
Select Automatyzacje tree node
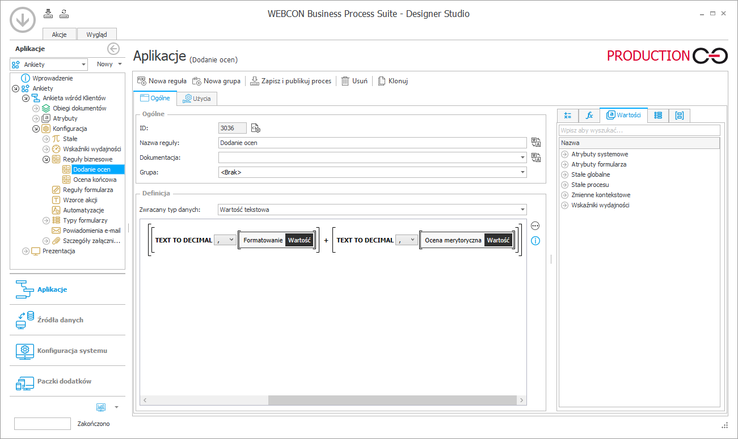83,210
